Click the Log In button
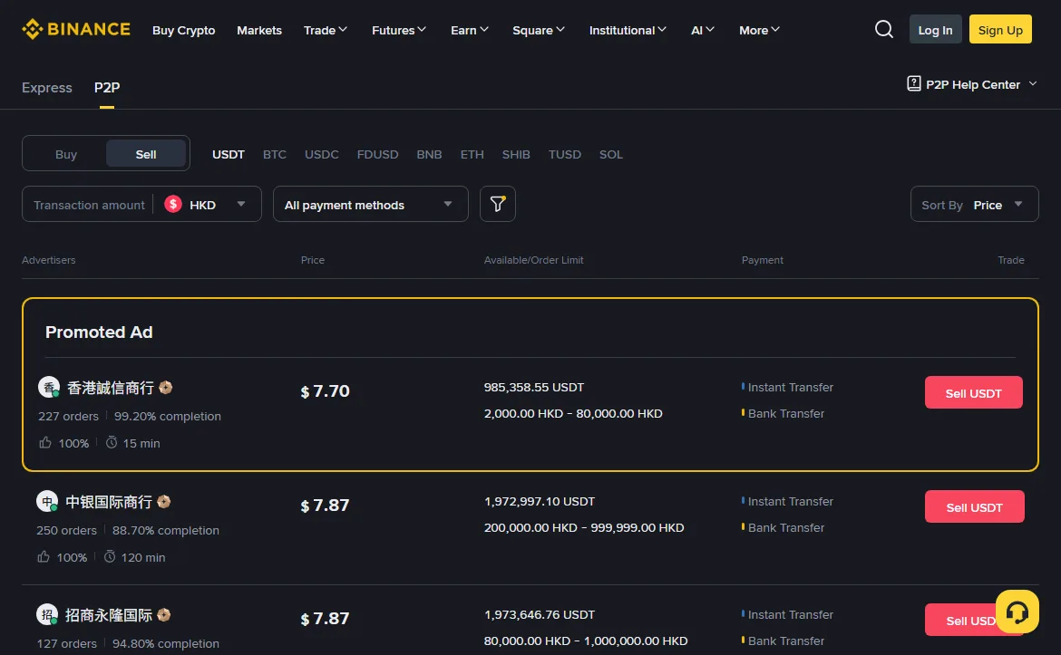1061x655 pixels. coord(935,29)
